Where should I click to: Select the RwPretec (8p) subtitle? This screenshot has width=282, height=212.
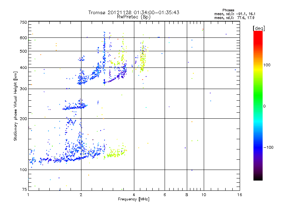tap(134, 17)
